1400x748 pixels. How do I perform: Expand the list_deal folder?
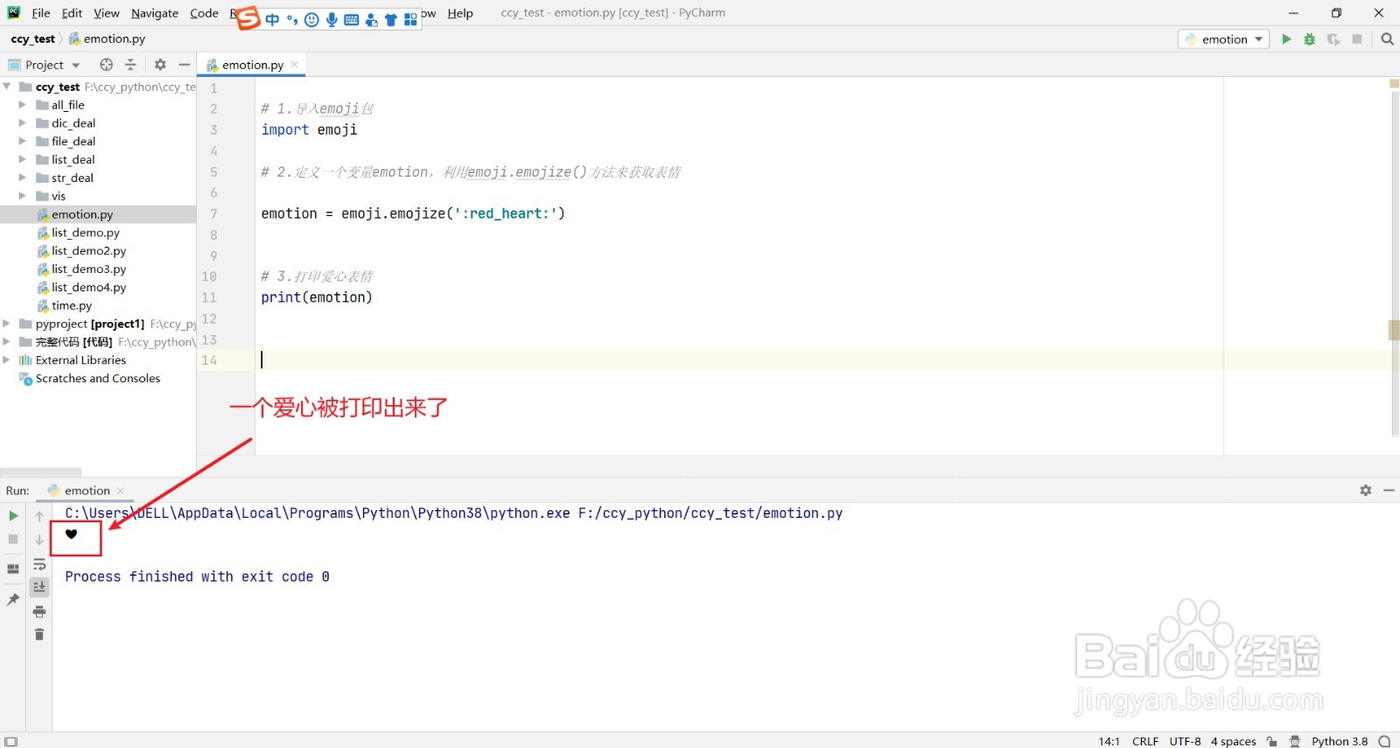[x=23, y=160]
